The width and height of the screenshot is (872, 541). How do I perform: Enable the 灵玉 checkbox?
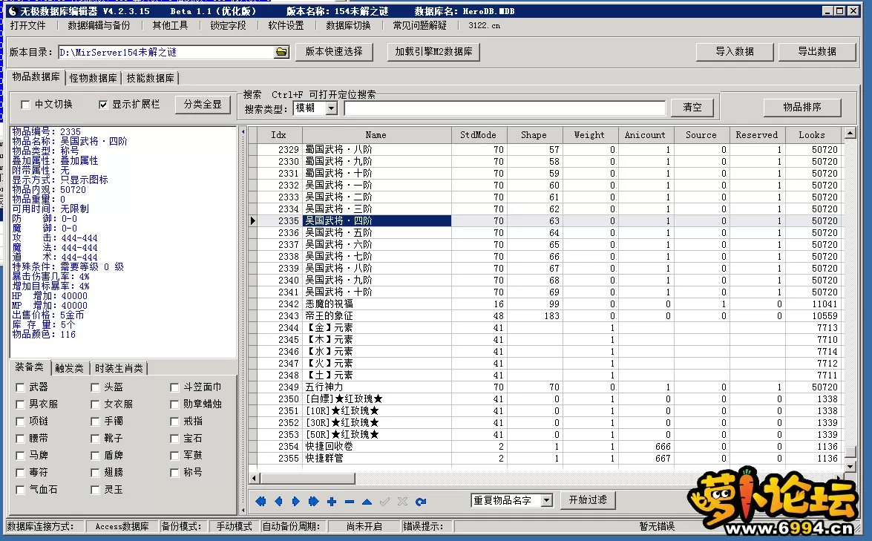[x=95, y=490]
